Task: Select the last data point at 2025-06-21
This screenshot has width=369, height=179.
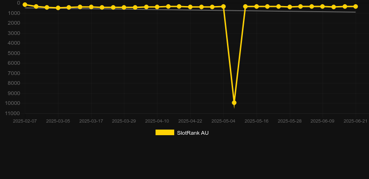Action: (355, 7)
